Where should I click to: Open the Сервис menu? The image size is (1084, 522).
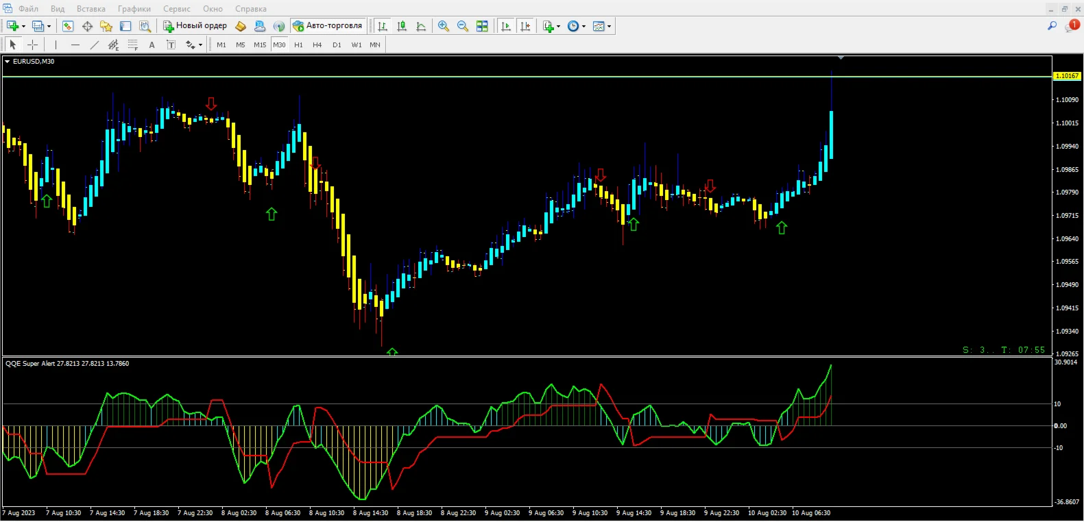[177, 9]
